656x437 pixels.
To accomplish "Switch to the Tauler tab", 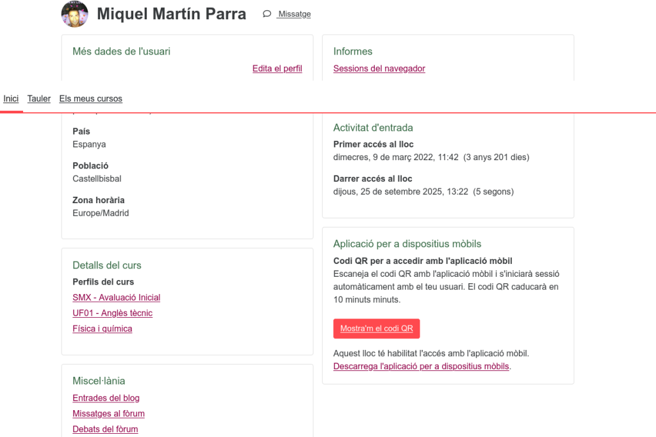I will pos(39,99).
